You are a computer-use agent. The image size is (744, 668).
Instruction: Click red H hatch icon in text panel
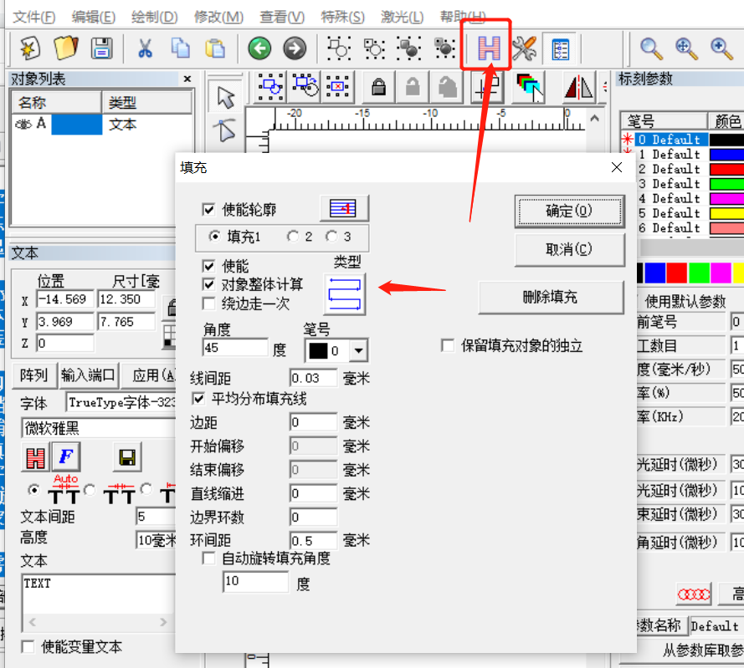click(36, 458)
